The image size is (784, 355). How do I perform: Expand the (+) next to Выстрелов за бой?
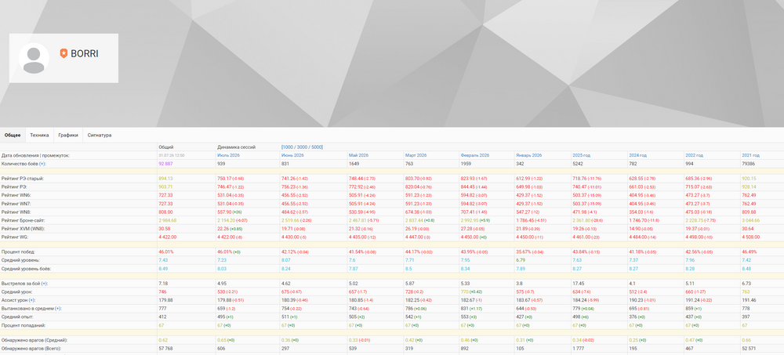[44, 284]
